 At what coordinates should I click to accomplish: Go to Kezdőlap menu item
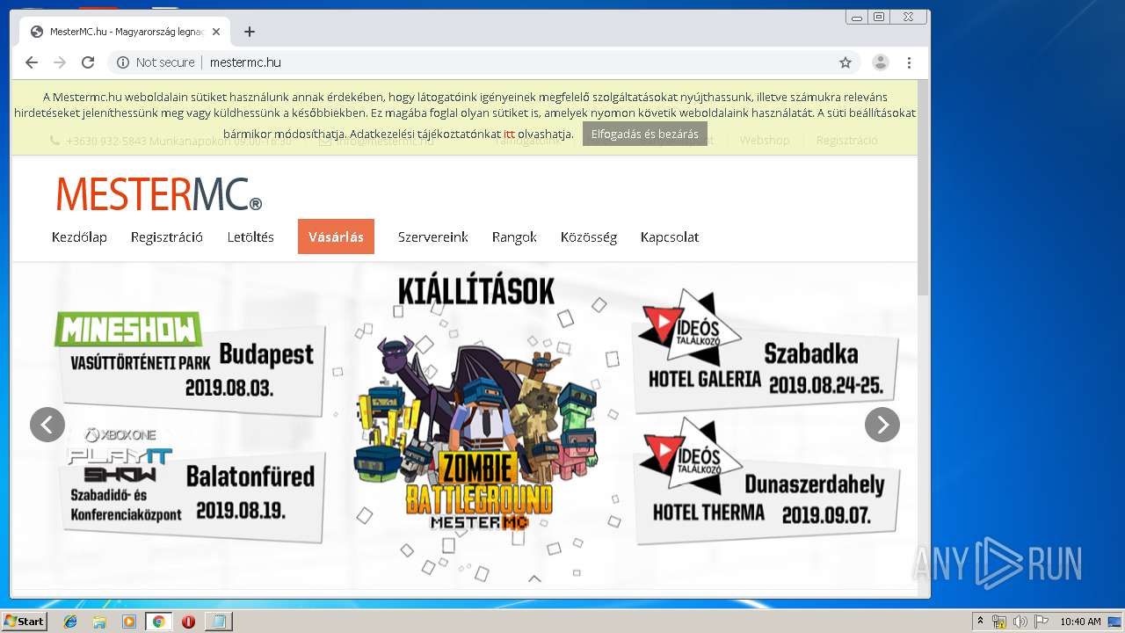pyautogui.click(x=79, y=237)
